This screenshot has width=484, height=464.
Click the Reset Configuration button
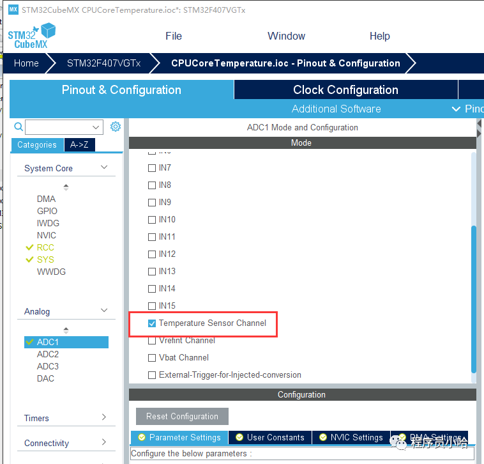(182, 417)
